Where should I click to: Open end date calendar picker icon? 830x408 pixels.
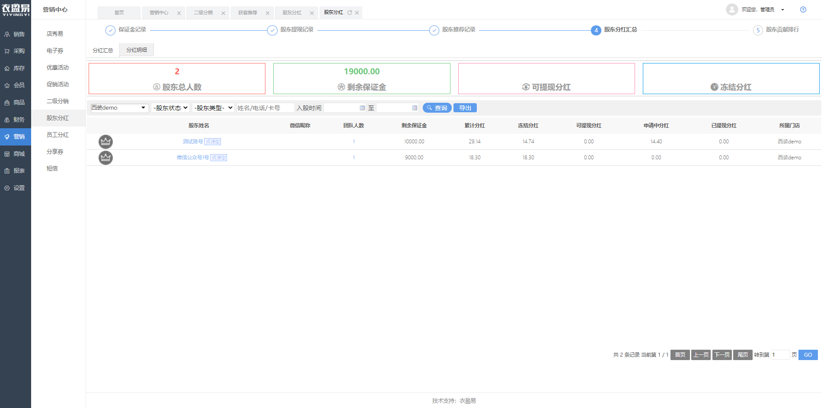tap(415, 108)
